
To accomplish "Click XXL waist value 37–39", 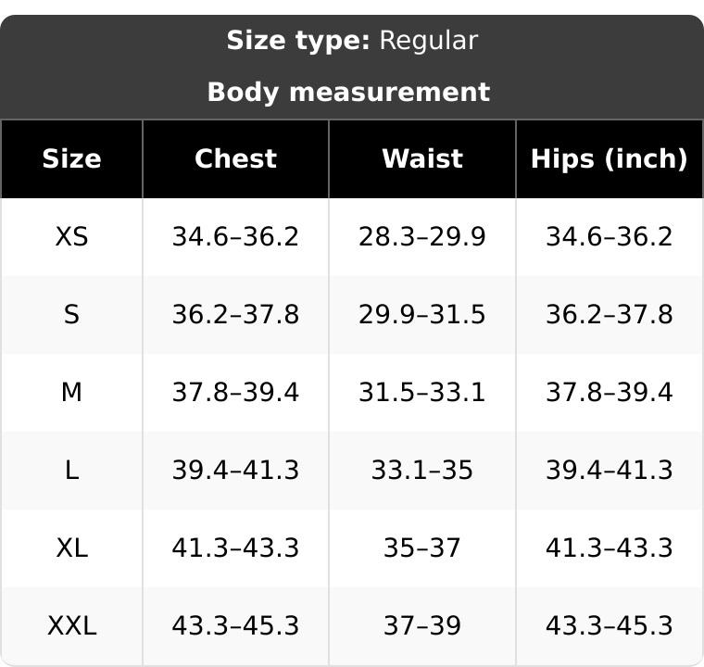I will click(422, 625).
